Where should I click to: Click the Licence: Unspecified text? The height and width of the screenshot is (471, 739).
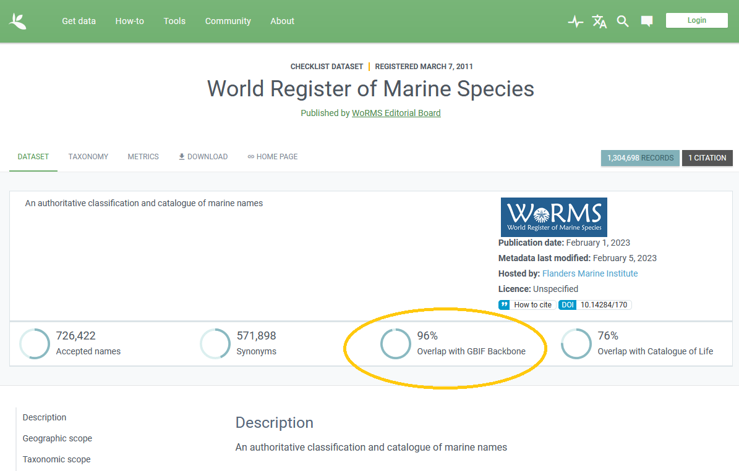[x=538, y=289]
